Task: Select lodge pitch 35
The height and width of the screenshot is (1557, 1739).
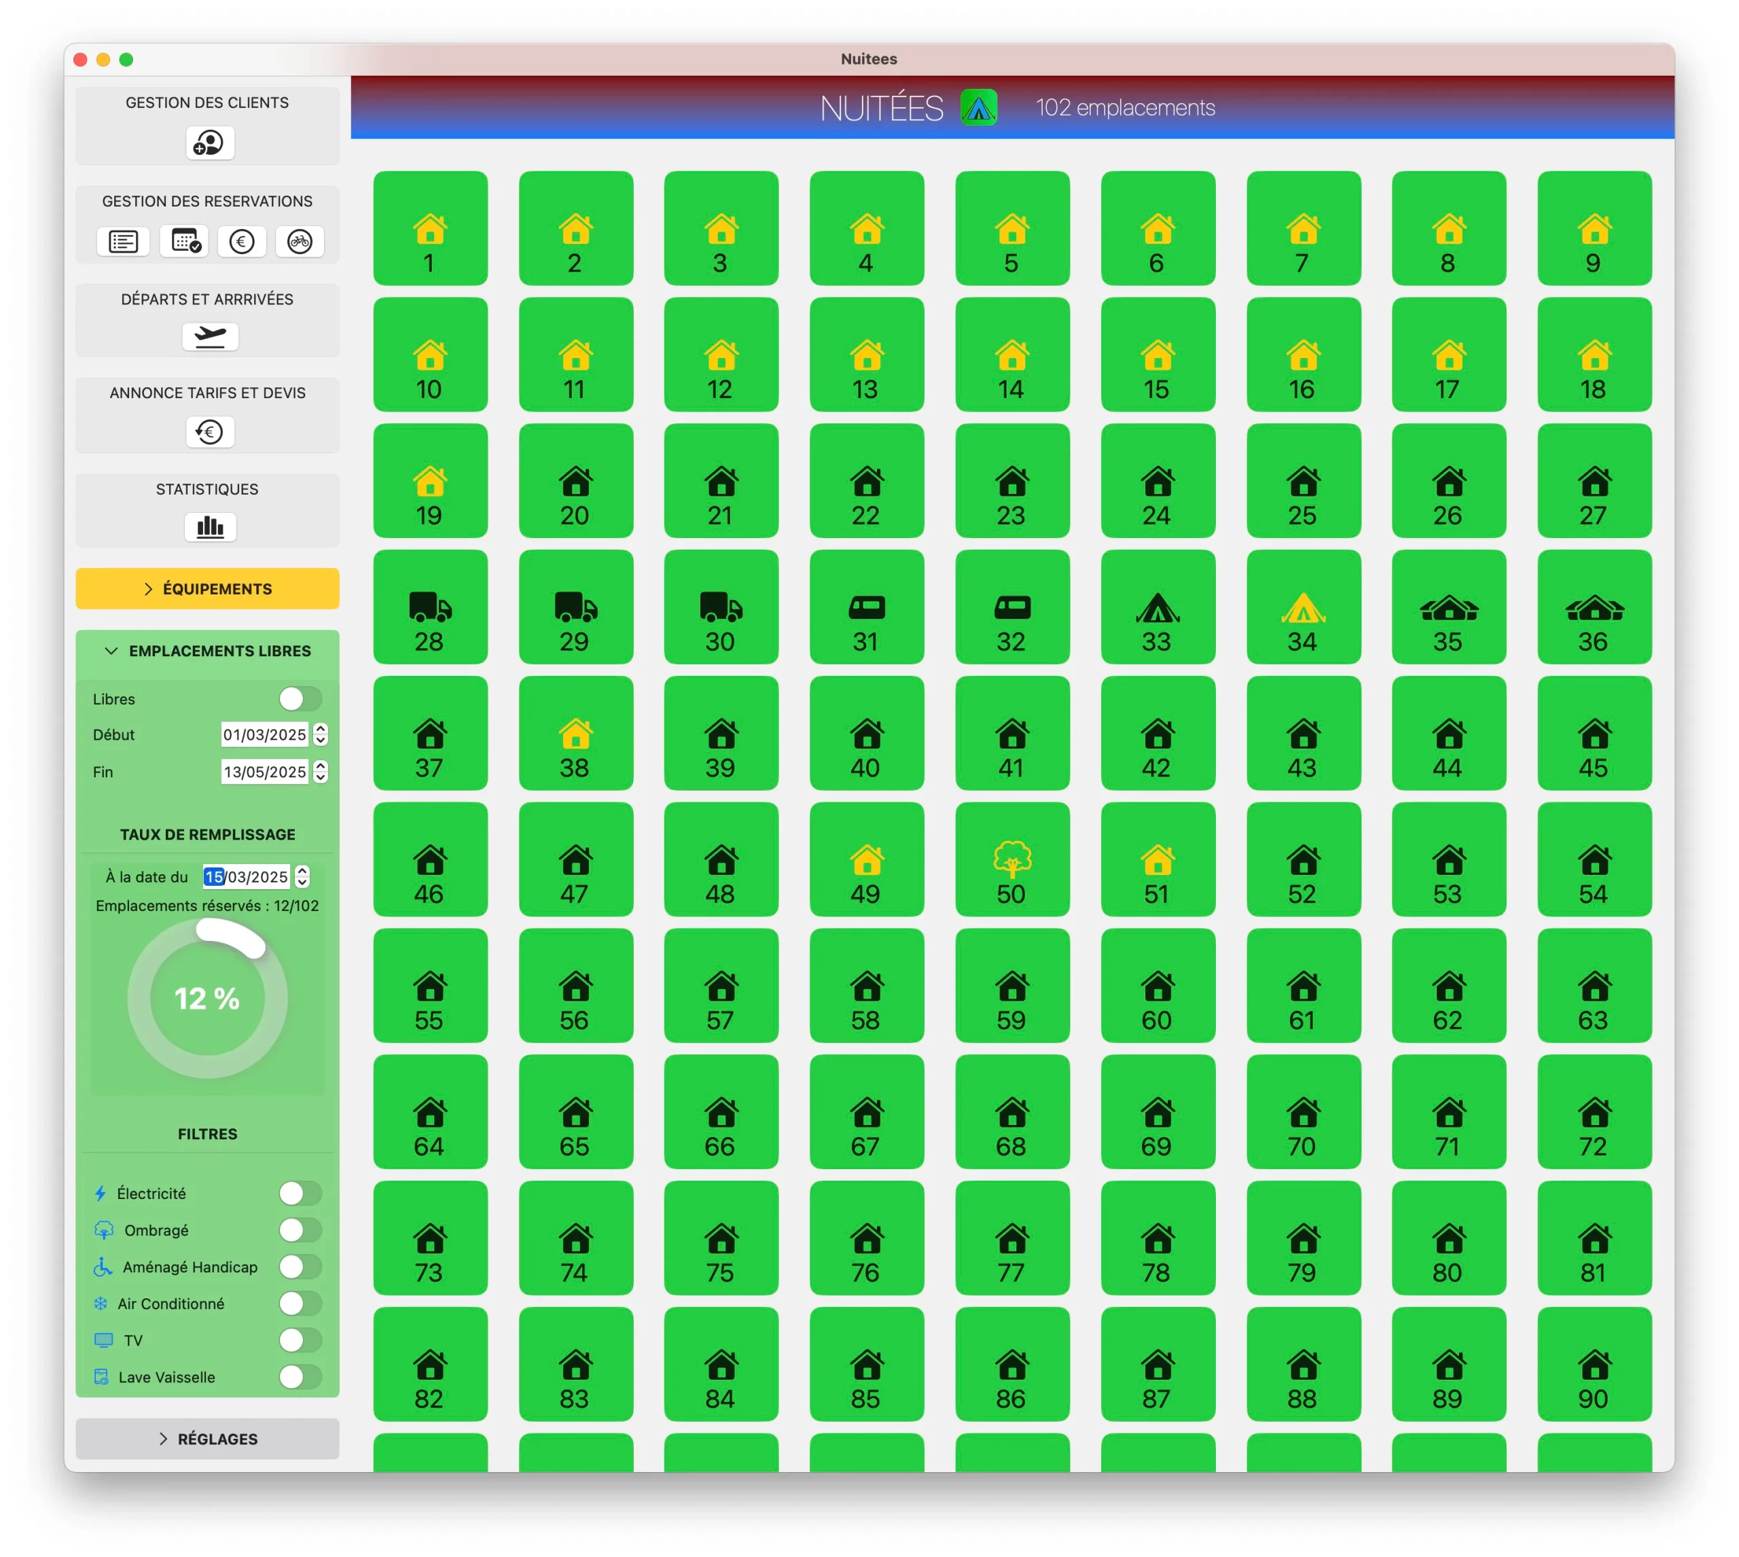Action: click(1449, 607)
